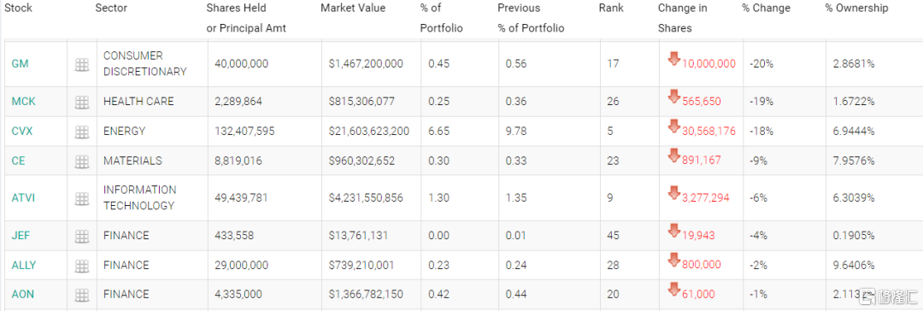Image resolution: width=923 pixels, height=311 pixels.
Task: Sort by the Market Value column header
Action: click(353, 9)
